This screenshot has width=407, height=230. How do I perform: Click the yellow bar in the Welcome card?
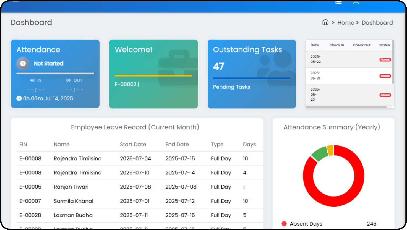(153, 75)
